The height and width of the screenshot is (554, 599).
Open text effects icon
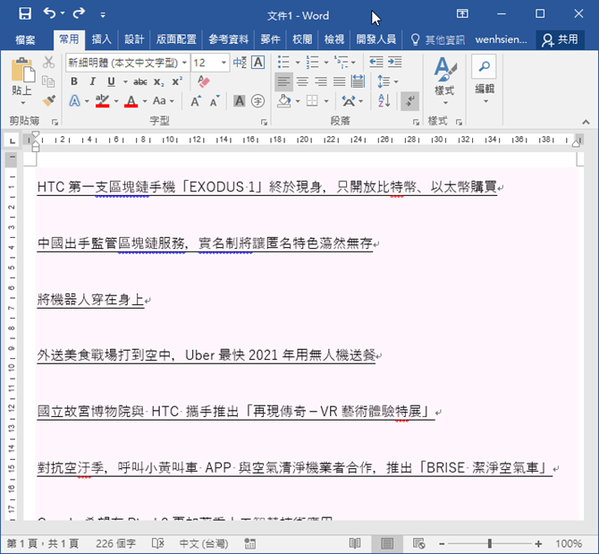click(75, 101)
